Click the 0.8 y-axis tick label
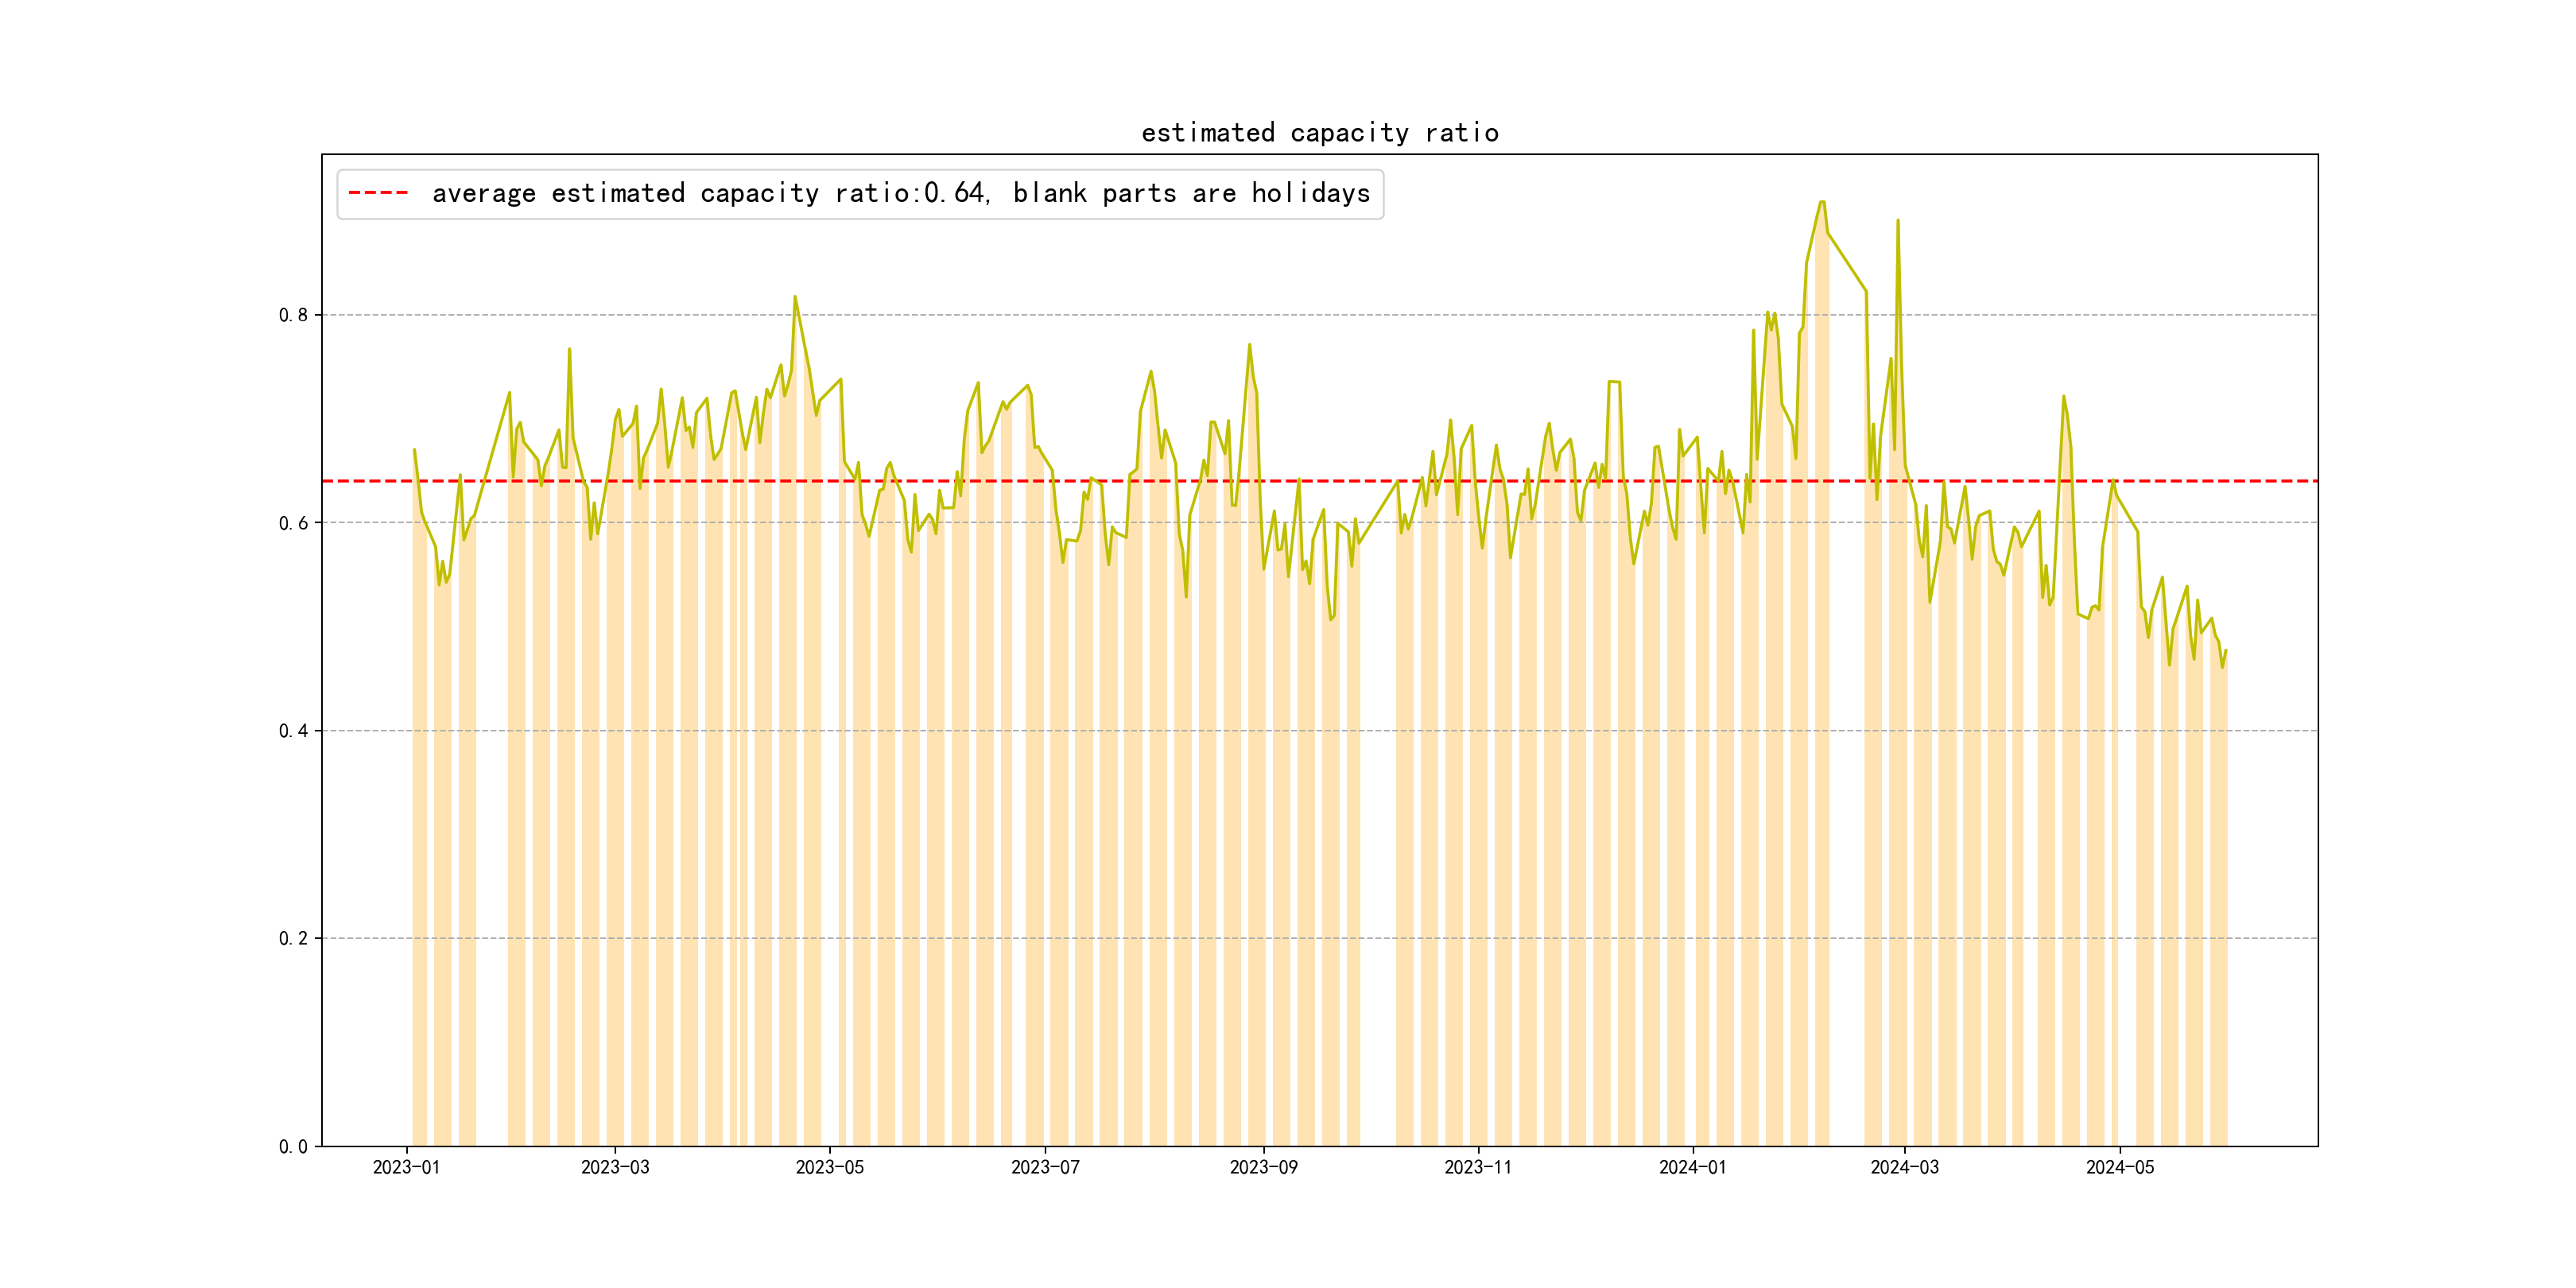Screen dimensions: 2576x1288 293,315
